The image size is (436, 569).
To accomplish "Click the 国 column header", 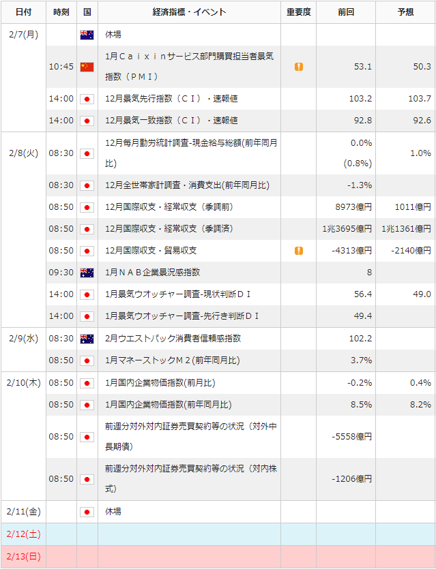I will point(87,12).
